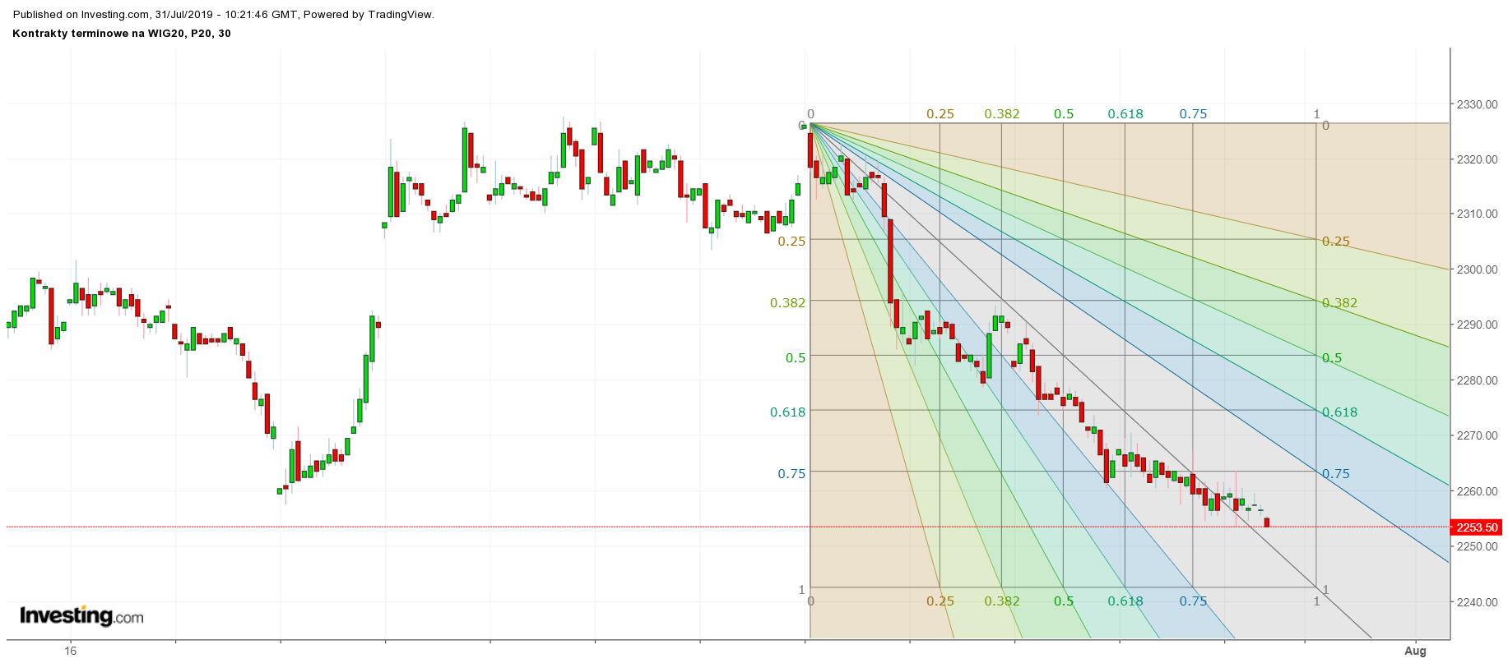Click the 2270.00 price axis label
The height and width of the screenshot is (663, 1508).
(1478, 435)
